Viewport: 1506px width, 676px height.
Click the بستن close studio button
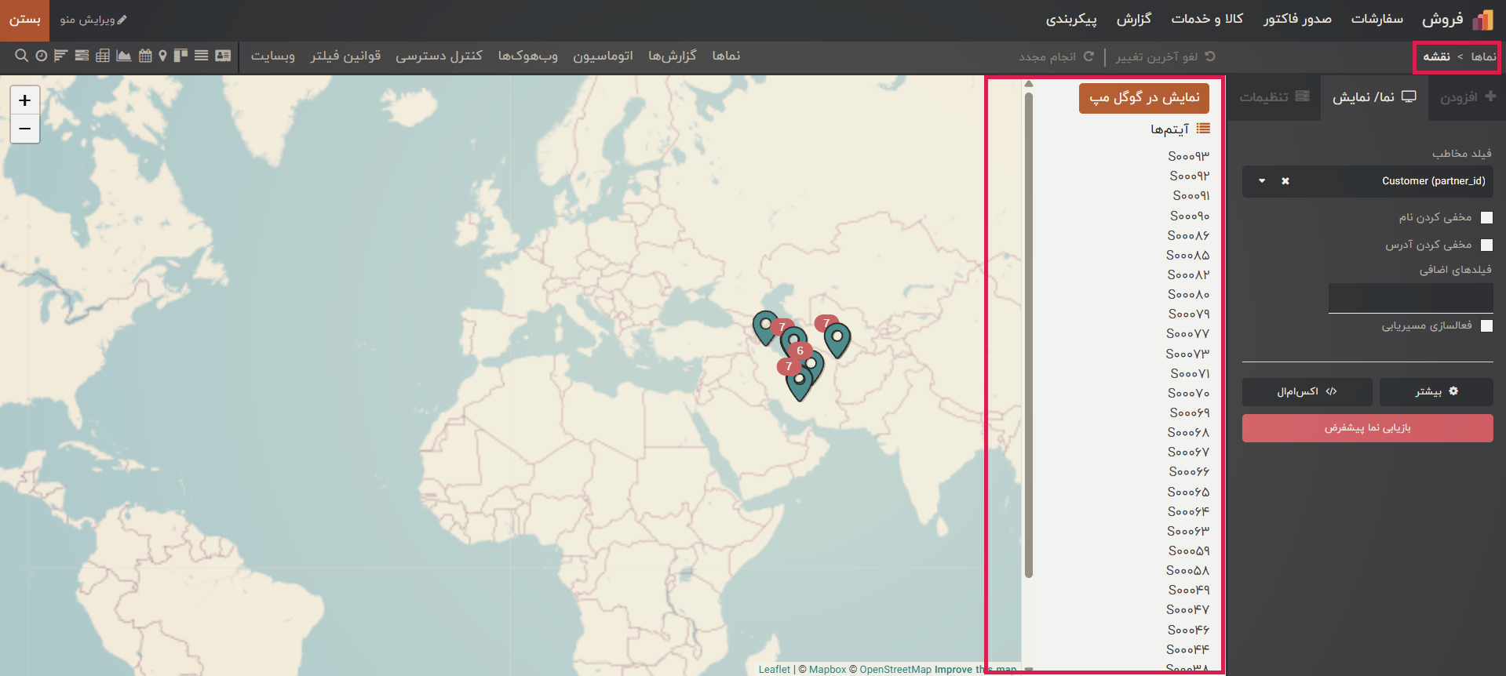[24, 20]
